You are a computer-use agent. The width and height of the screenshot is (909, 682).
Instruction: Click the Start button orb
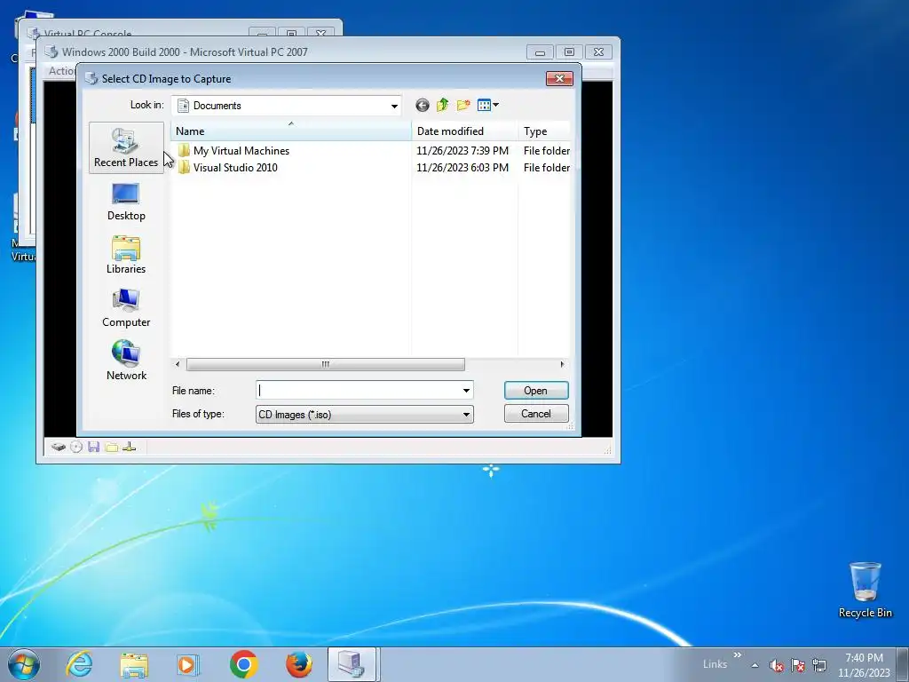click(x=24, y=664)
